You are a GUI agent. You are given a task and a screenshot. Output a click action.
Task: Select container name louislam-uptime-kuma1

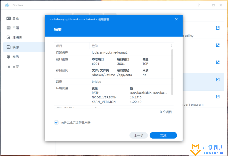pos(110,52)
